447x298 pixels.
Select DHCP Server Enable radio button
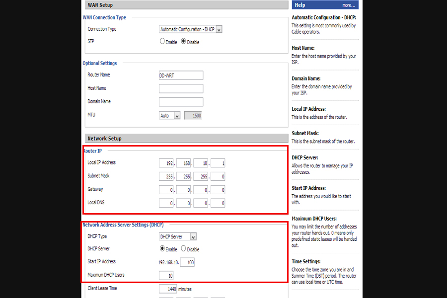[x=162, y=249]
